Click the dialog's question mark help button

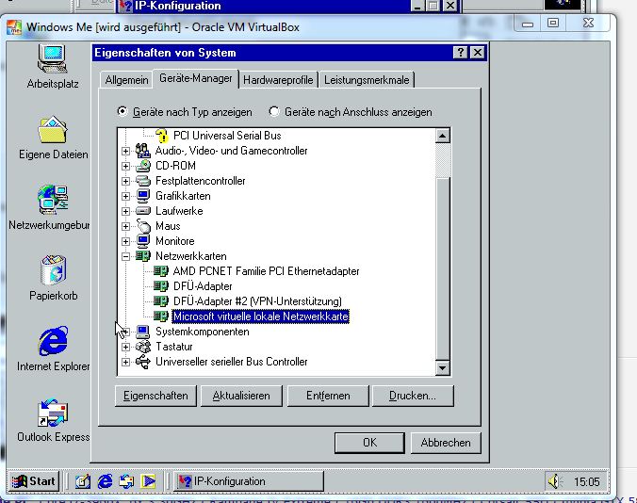point(460,53)
